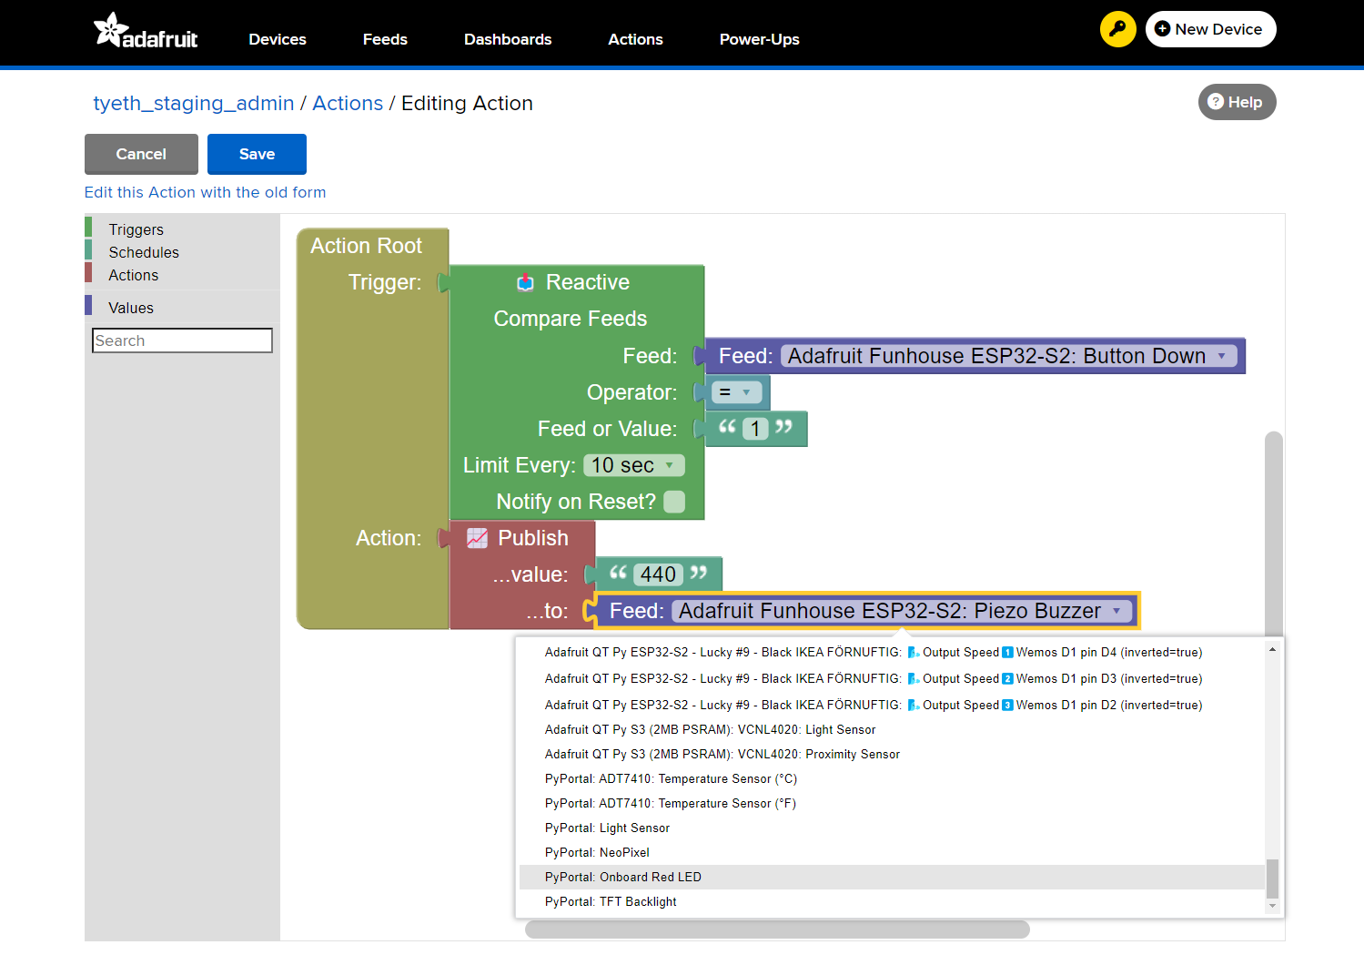Select the Schedules toolbox category

pos(144,252)
